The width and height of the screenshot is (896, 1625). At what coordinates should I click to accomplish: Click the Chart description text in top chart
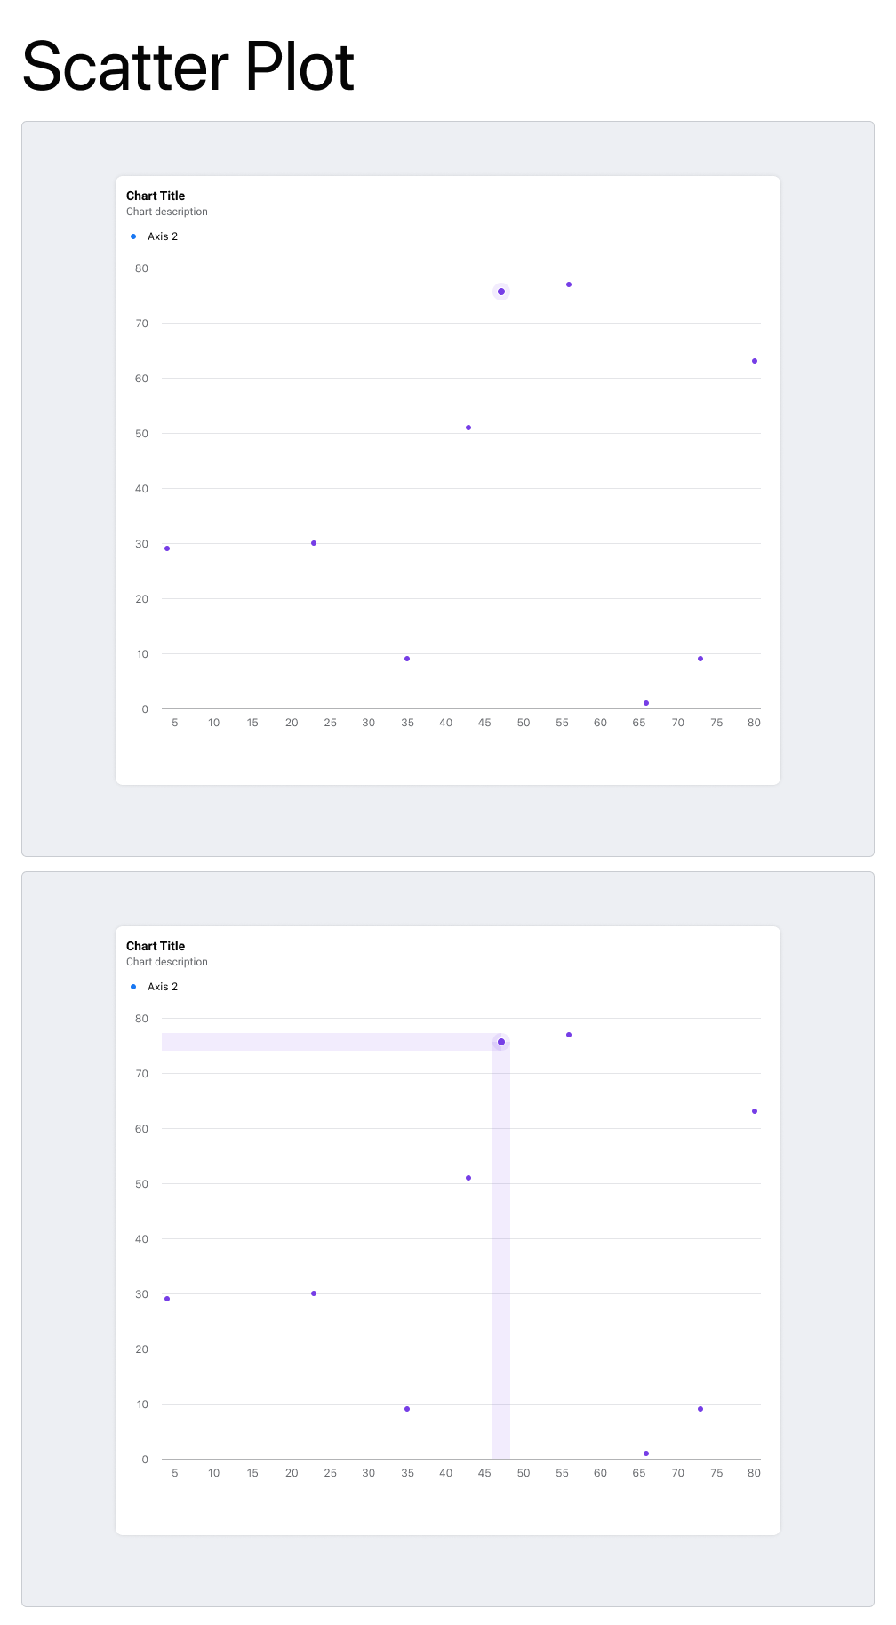coord(166,212)
